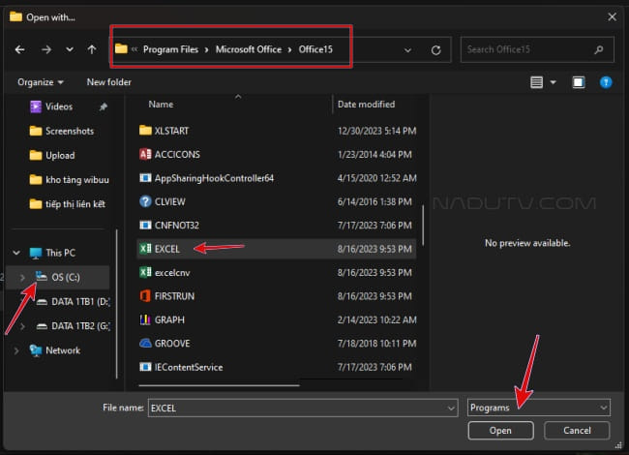Click the Program Files breadcrumb
This screenshot has width=629, height=455.
[170, 49]
